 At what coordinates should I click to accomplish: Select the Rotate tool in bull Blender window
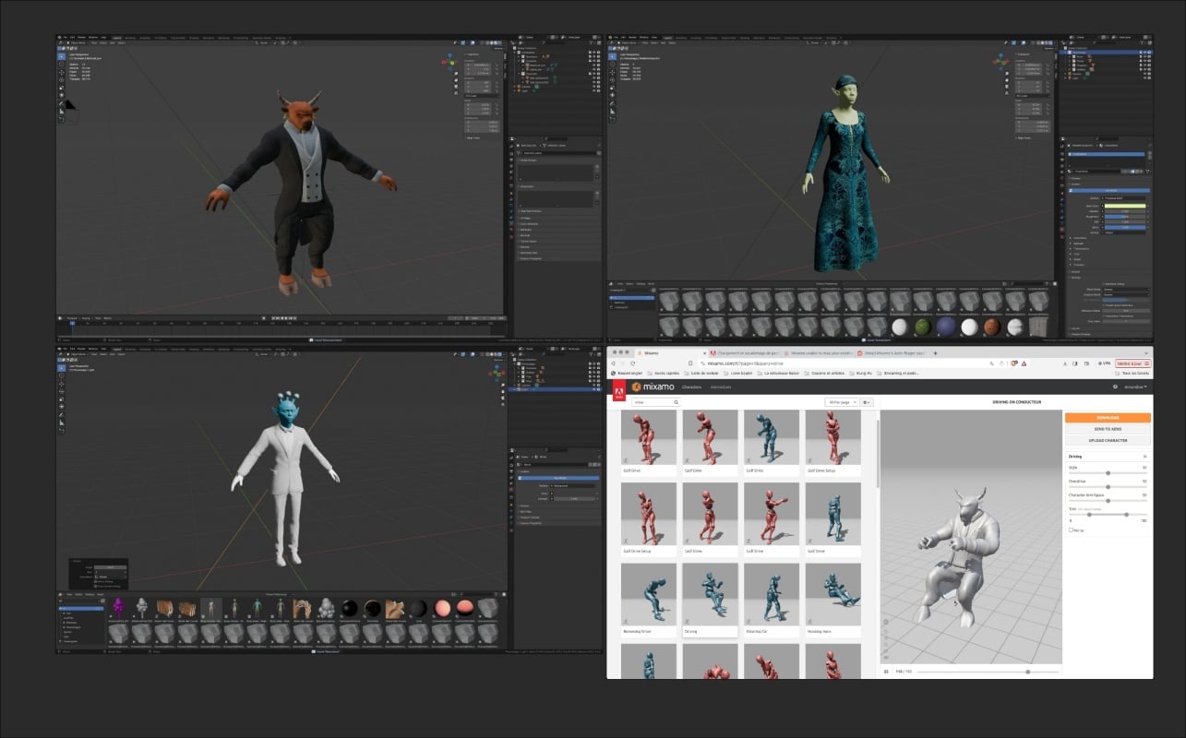(x=62, y=80)
